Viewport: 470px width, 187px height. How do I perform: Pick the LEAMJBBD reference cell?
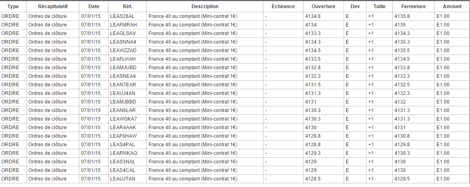123,102
